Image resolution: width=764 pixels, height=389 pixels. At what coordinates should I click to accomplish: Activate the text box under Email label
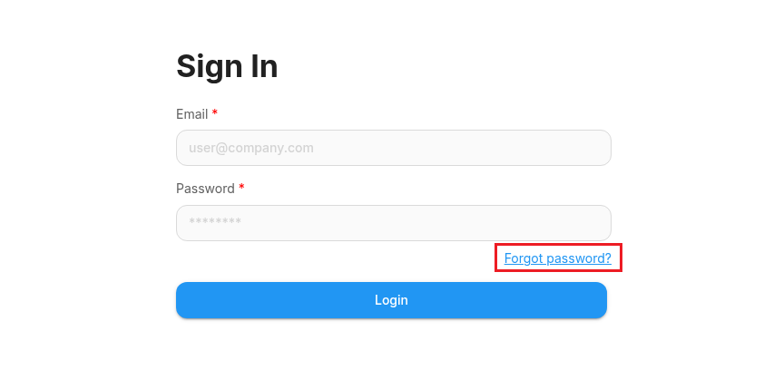coord(393,148)
